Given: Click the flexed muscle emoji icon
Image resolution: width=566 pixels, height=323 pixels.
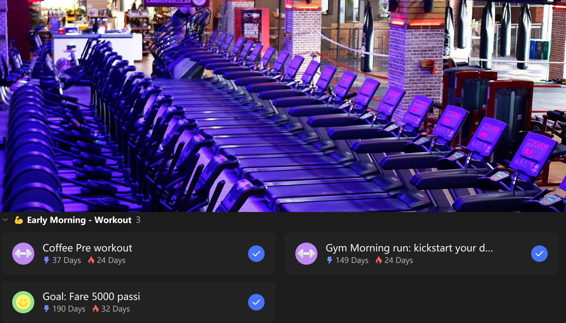Looking at the screenshot, I should [x=19, y=220].
